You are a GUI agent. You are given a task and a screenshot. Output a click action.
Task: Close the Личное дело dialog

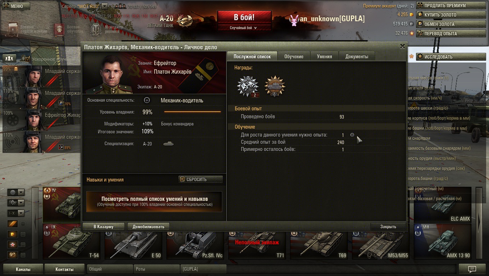[402, 46]
